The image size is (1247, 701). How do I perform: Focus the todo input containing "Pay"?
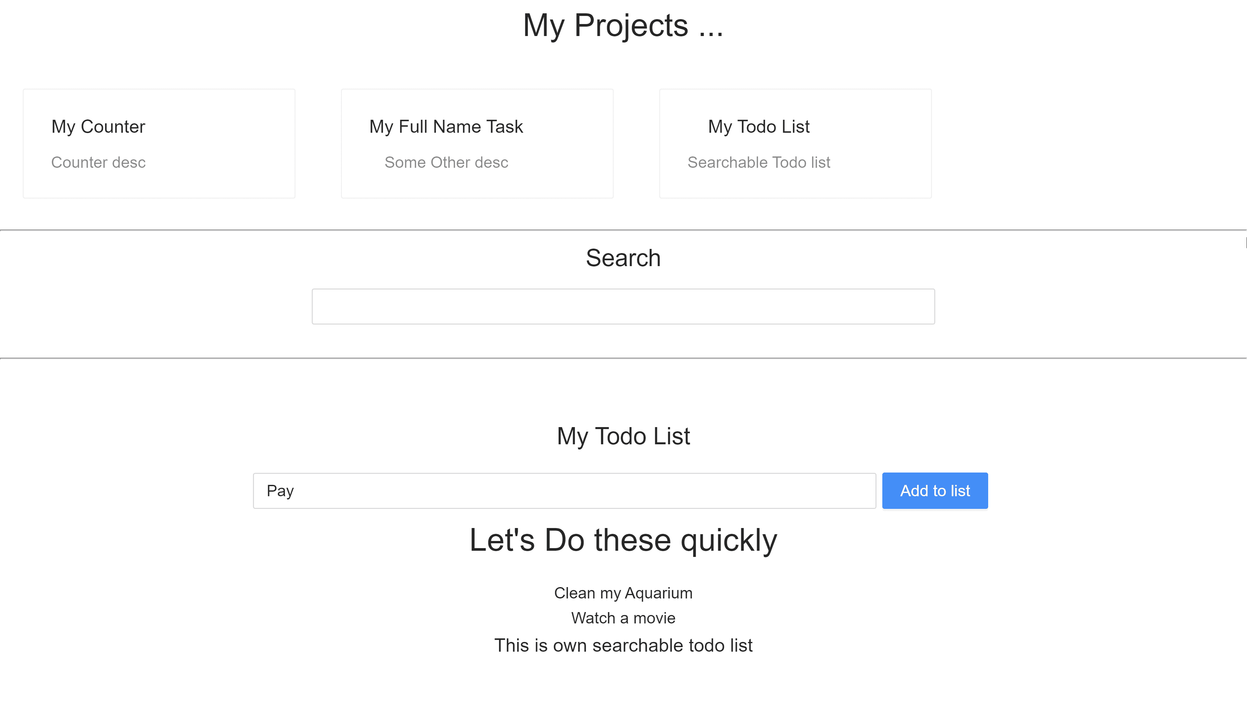(x=564, y=491)
